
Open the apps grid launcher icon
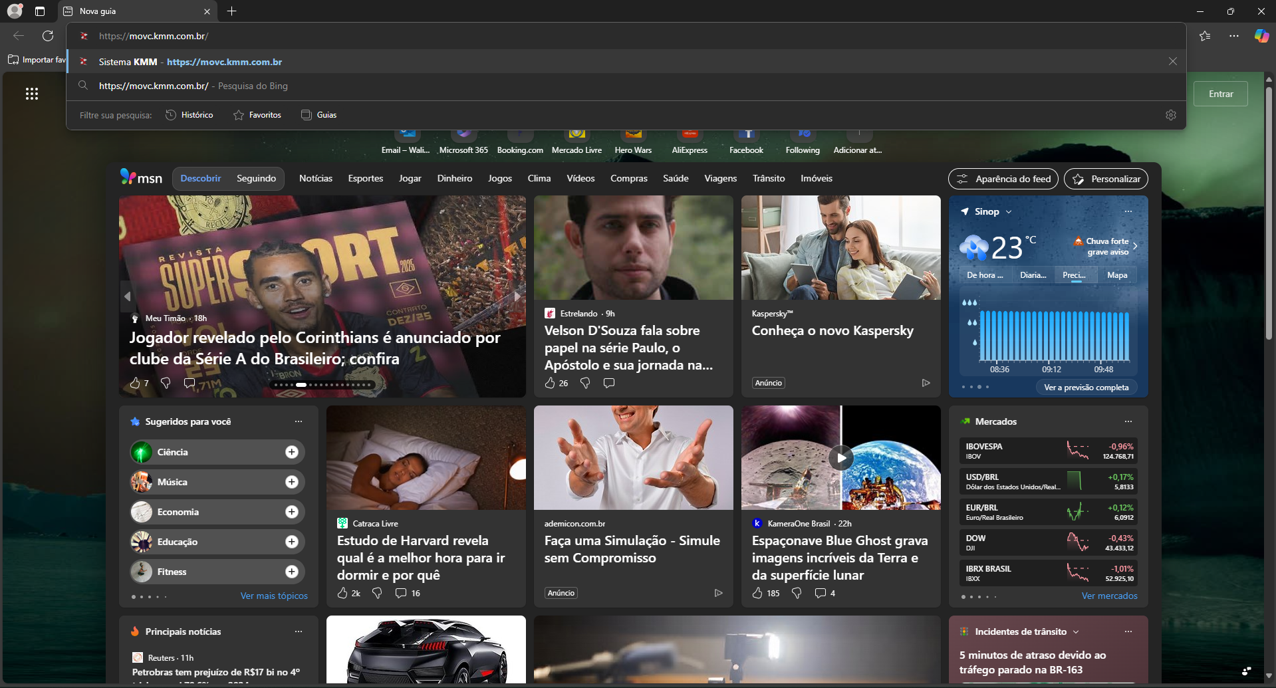[32, 94]
